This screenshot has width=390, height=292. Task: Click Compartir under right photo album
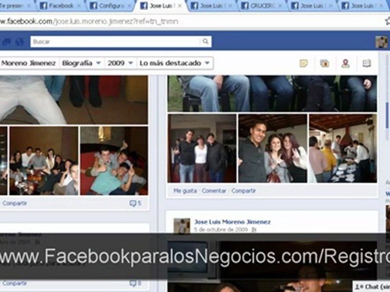click(x=243, y=191)
